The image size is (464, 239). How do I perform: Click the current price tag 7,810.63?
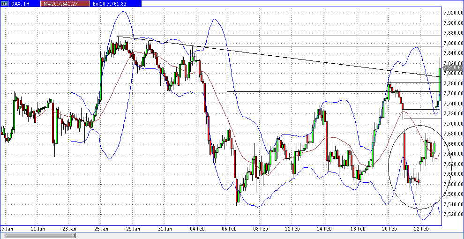[x=454, y=68]
